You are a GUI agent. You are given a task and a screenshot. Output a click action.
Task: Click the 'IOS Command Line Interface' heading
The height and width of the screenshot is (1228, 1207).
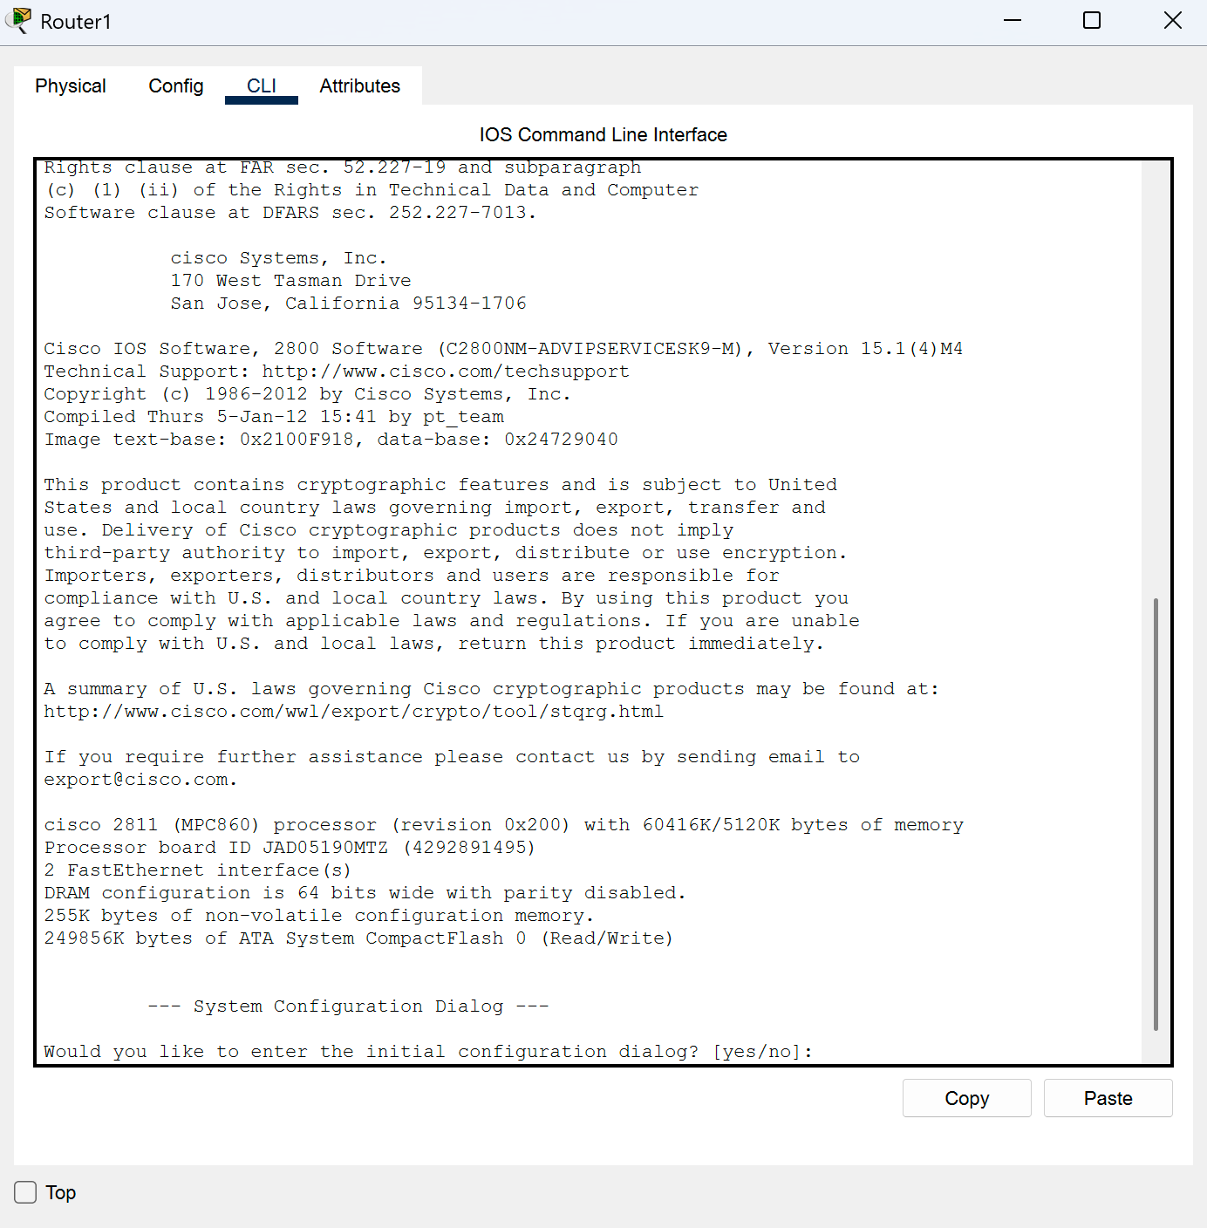coord(603,134)
